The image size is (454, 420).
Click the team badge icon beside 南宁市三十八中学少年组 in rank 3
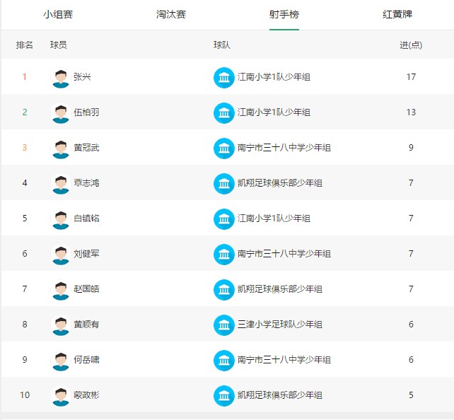point(223,148)
